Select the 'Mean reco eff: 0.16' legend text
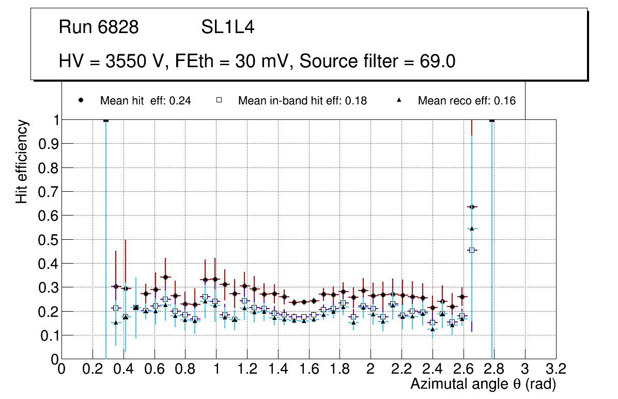Image resolution: width=618 pixels, height=399 pixels. [x=467, y=101]
